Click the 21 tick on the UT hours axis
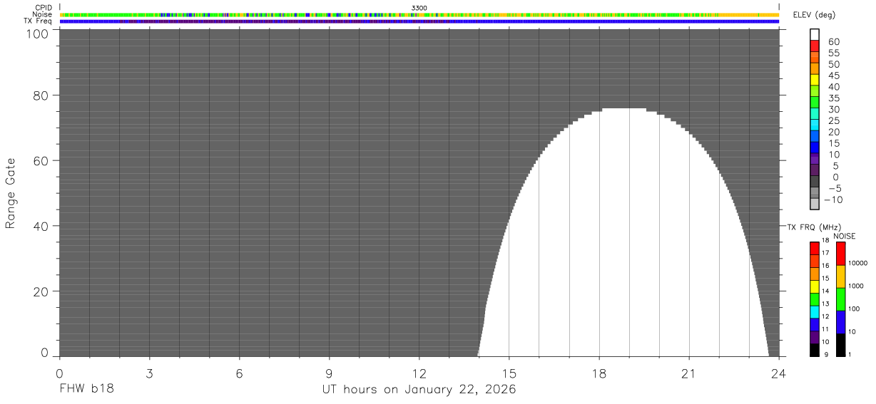Screen dimensions: 876x404 [688, 373]
